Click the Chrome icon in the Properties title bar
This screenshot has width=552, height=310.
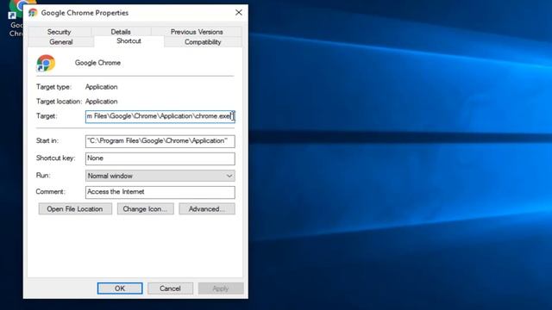click(x=33, y=13)
